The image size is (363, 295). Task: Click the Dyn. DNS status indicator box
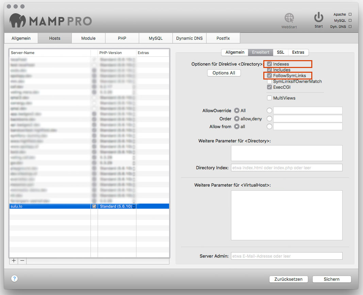[x=350, y=27]
